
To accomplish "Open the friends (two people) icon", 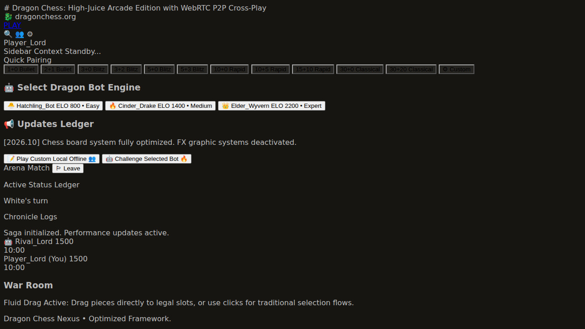I will 19,34.
